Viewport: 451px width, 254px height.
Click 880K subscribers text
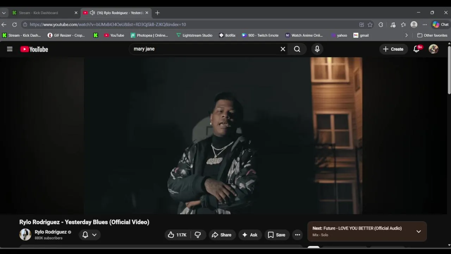(x=49, y=238)
